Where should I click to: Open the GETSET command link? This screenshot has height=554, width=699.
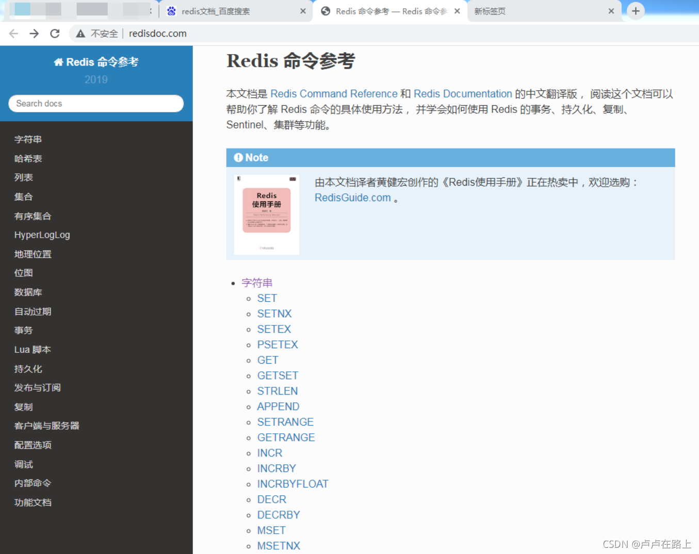coord(278,376)
